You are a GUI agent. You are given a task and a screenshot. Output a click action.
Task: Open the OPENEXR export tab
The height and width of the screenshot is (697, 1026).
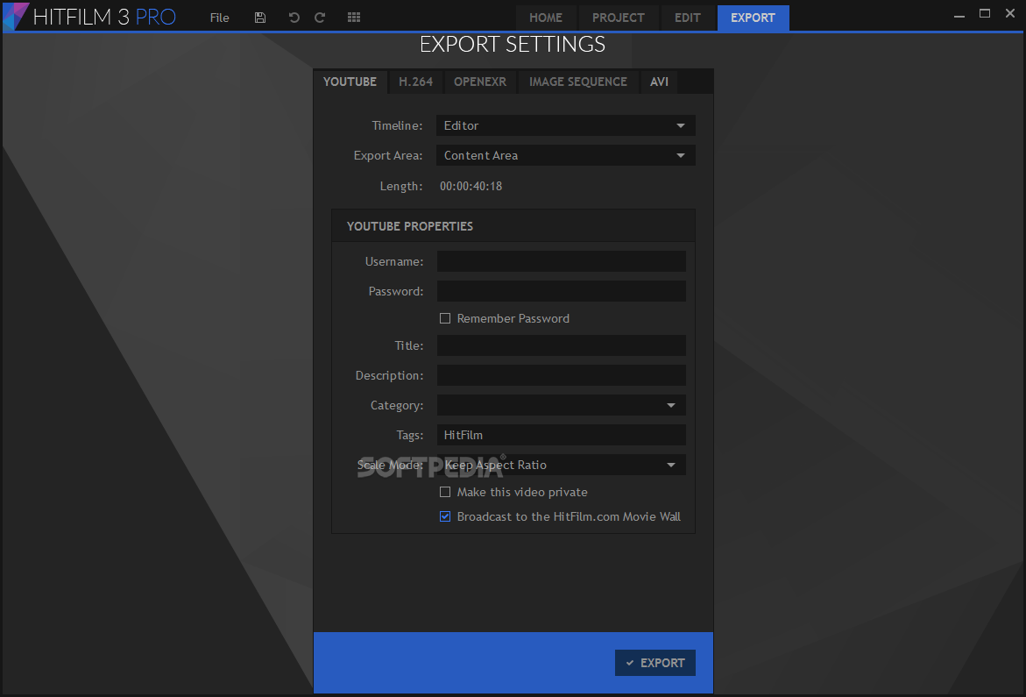point(479,82)
